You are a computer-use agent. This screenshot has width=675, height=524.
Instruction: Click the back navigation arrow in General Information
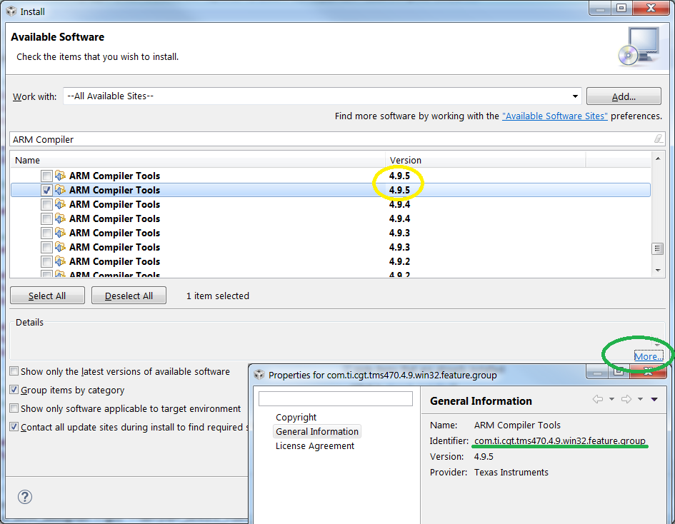[x=597, y=400]
